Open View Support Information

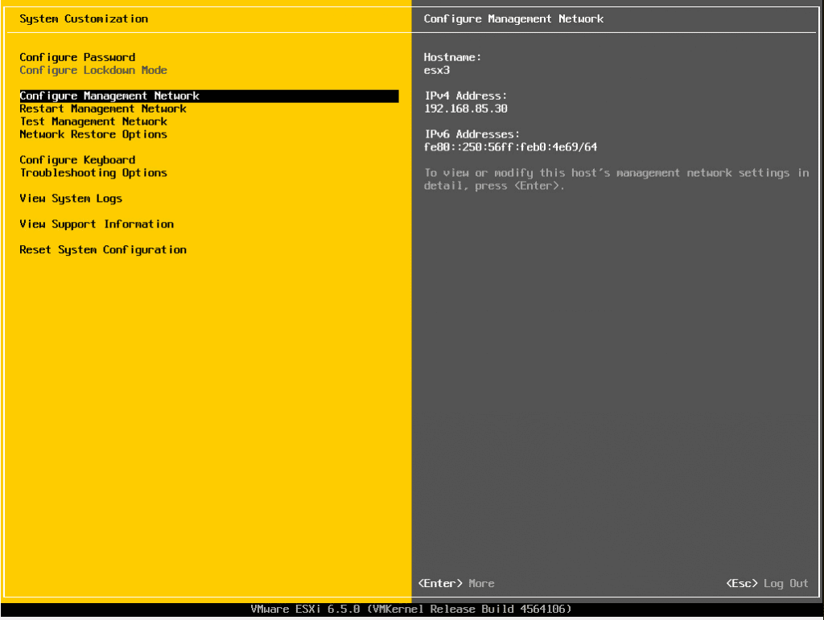[x=96, y=224]
